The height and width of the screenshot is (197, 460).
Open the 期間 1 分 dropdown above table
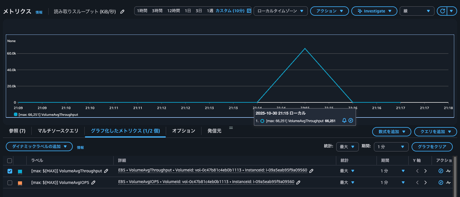(391, 147)
